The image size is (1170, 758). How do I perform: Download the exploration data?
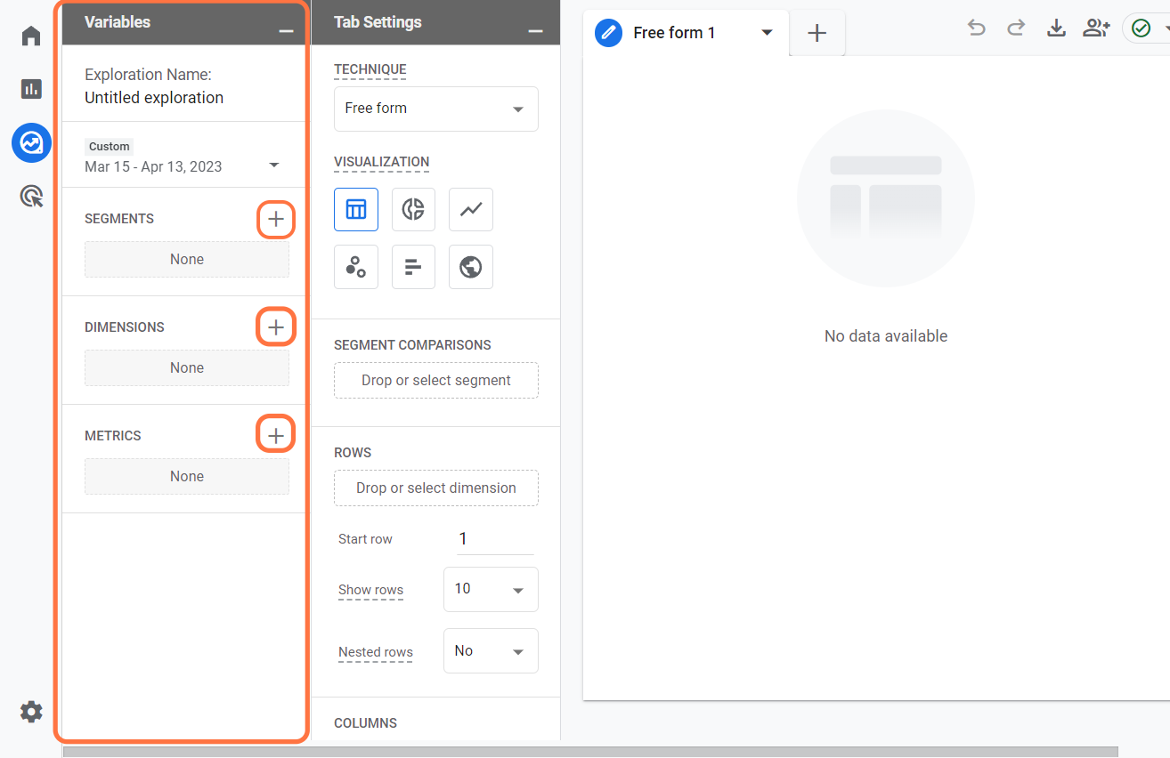(x=1056, y=28)
